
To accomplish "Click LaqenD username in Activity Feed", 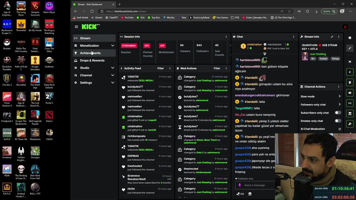I will tap(152, 120).
